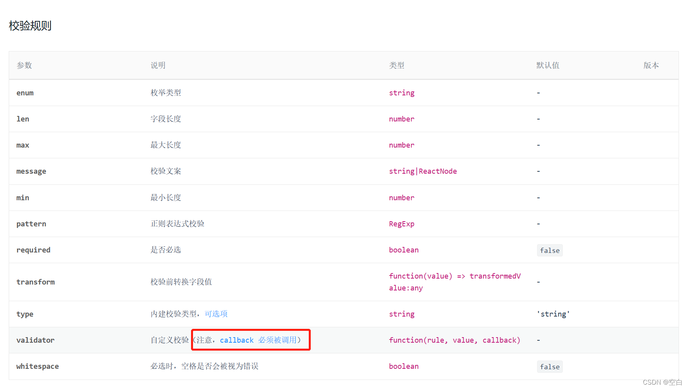Select the len parameter name
This screenshot has width=696, height=389.
pos(23,119)
